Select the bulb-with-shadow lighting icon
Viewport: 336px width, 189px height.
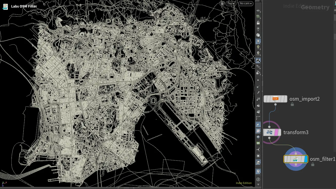pyautogui.click(x=258, y=53)
